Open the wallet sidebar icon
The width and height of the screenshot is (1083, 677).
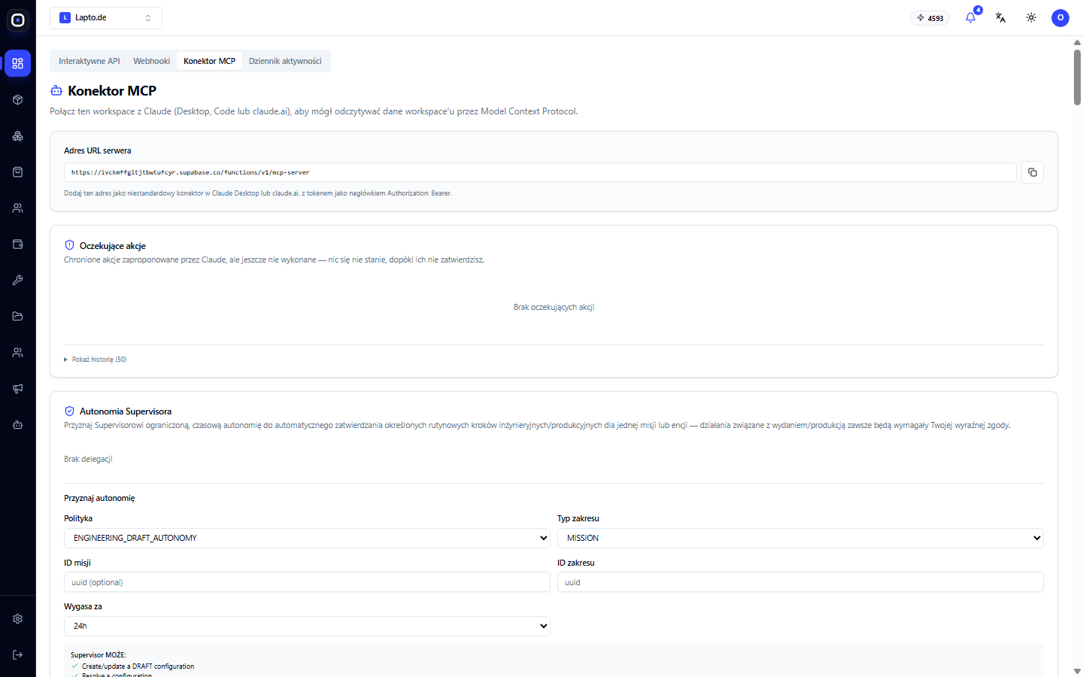coord(18,244)
